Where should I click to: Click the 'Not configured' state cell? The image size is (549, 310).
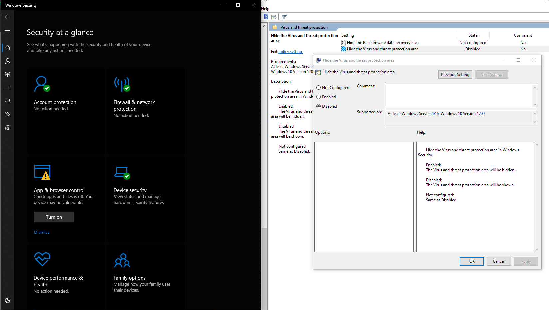(473, 43)
